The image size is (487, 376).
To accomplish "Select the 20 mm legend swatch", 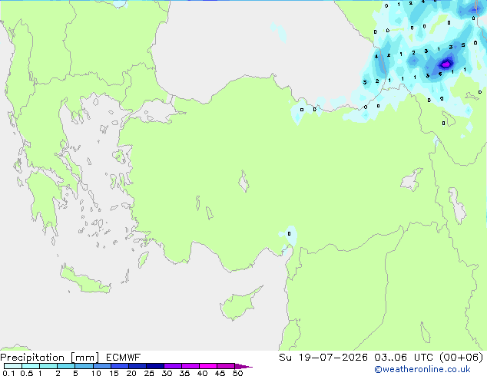I will coord(137,366).
